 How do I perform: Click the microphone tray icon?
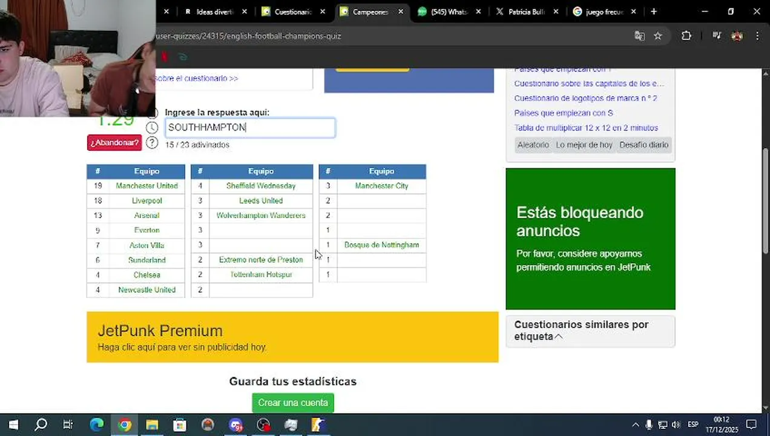coord(649,424)
